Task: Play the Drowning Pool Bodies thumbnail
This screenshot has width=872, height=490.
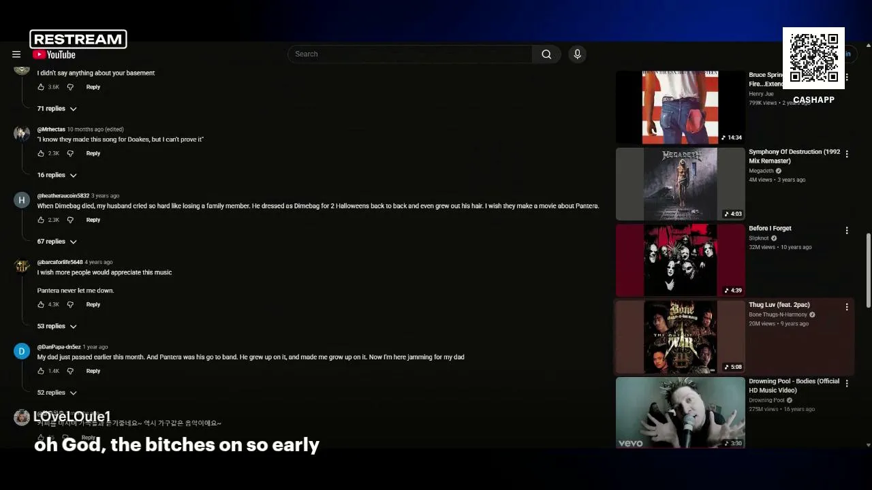Action: pos(681,413)
